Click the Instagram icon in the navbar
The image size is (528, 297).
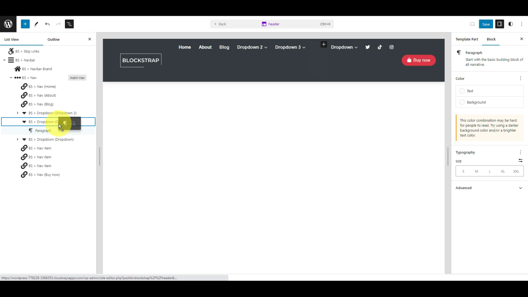tap(391, 47)
